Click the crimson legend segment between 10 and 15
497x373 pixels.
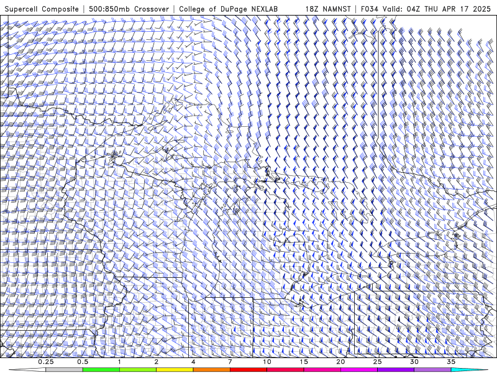[285, 370]
